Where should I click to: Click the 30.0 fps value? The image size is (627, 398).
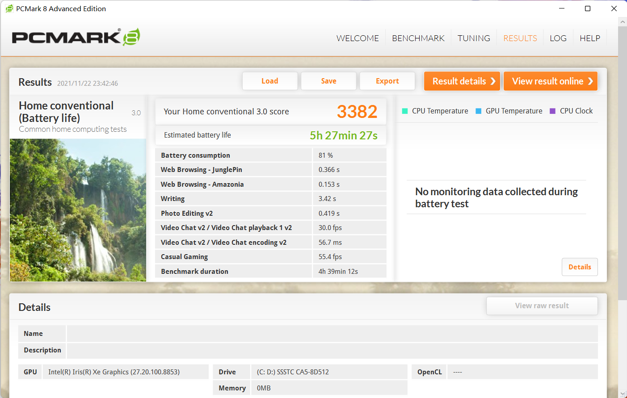point(330,228)
